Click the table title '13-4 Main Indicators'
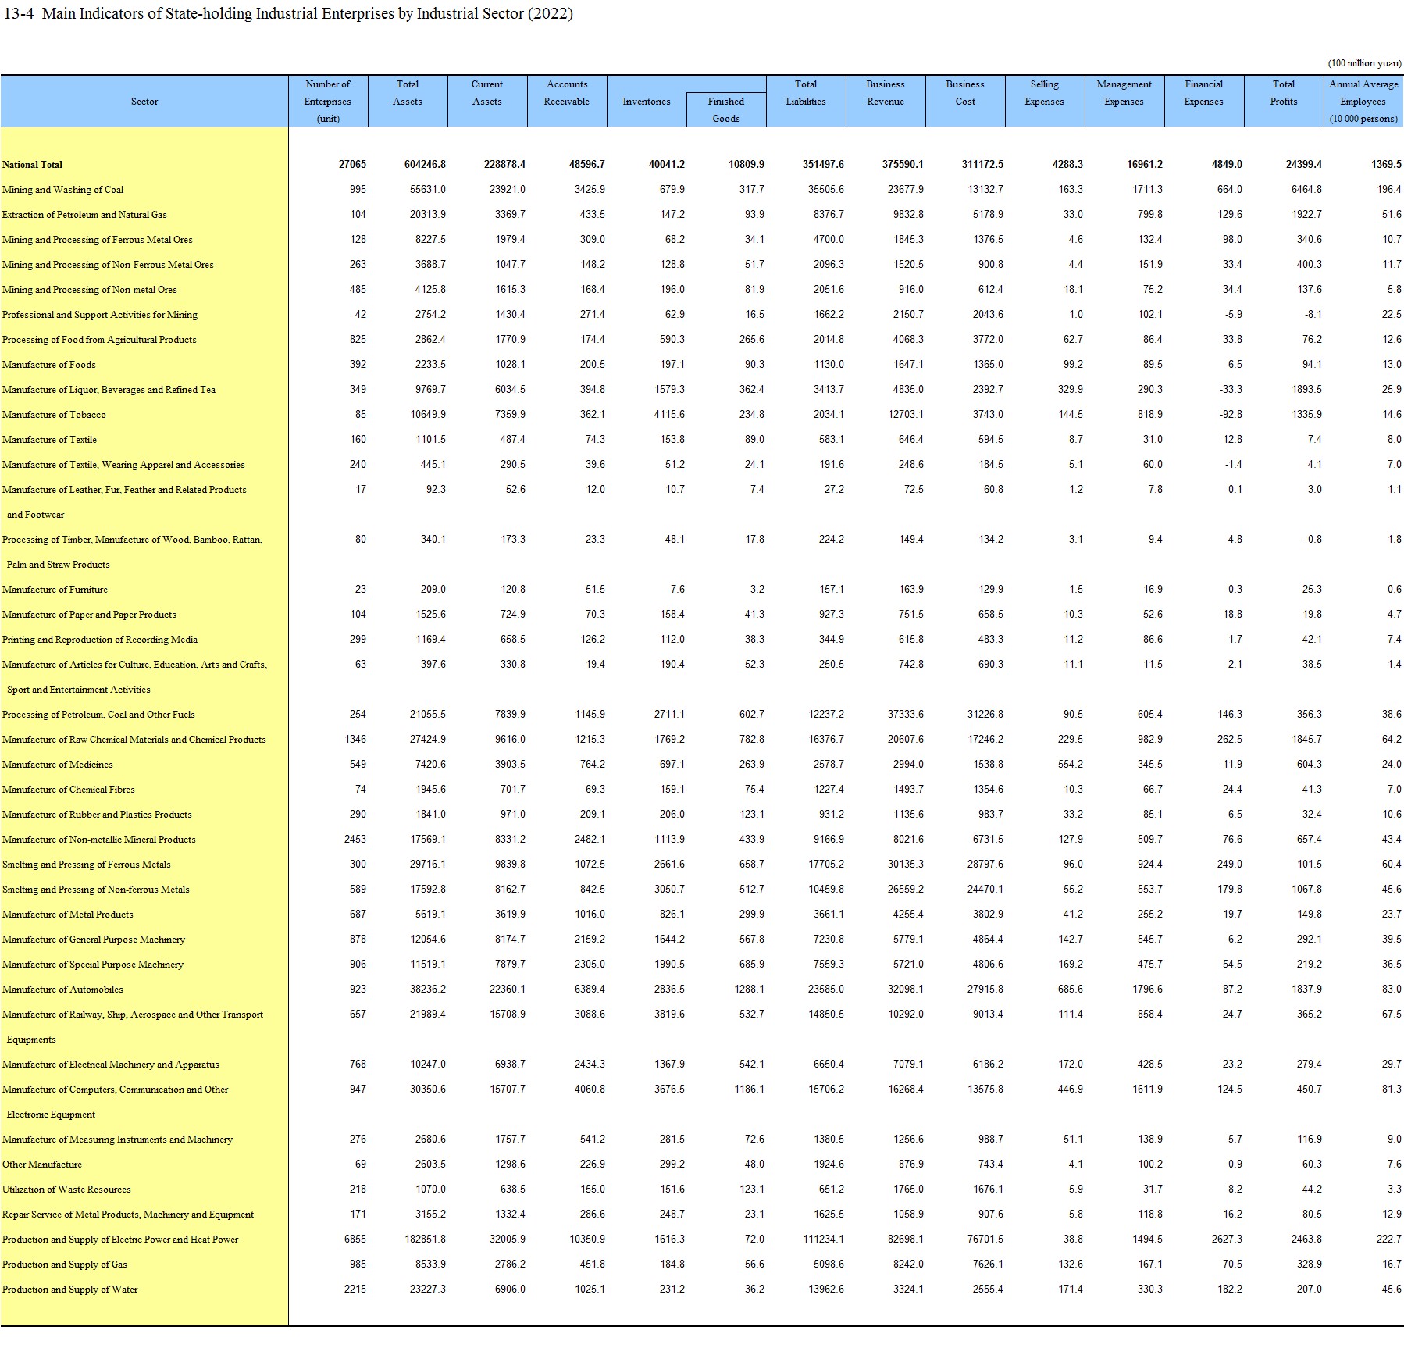 (288, 14)
